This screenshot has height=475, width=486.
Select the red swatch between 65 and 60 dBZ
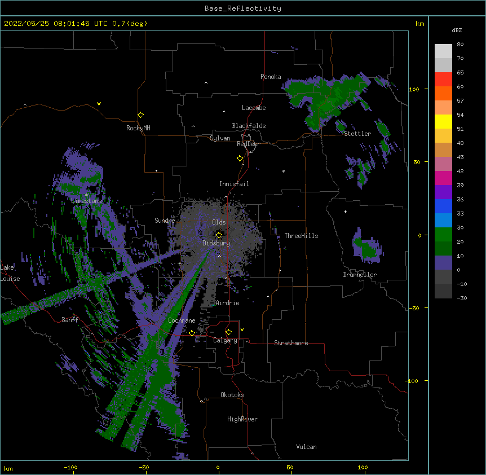443,79
